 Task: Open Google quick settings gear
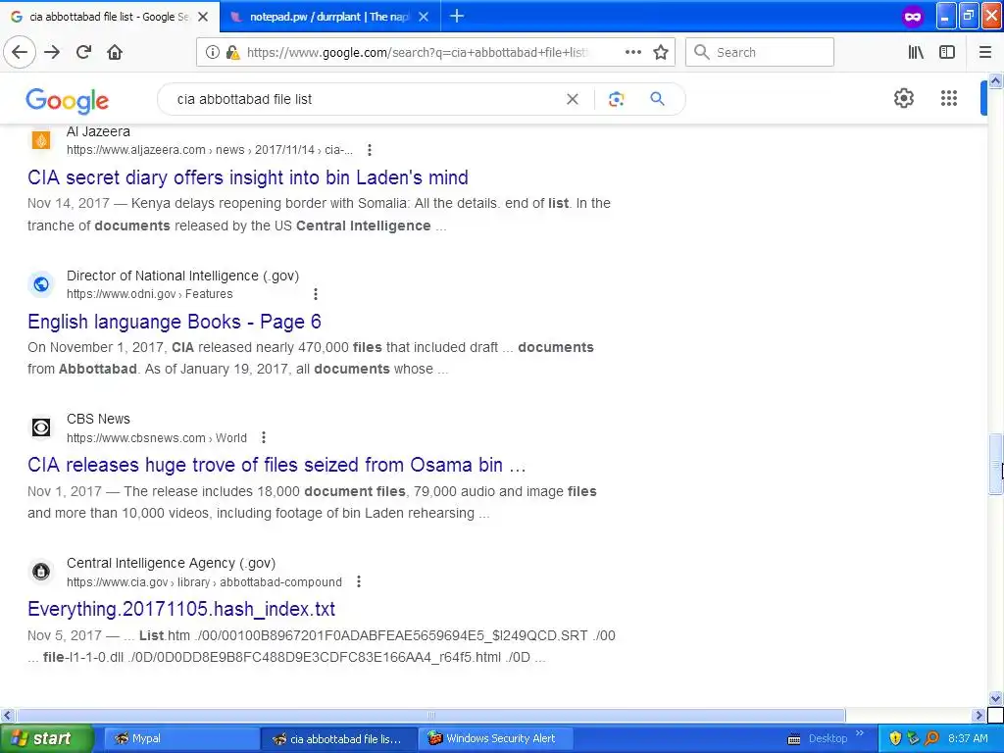(903, 98)
